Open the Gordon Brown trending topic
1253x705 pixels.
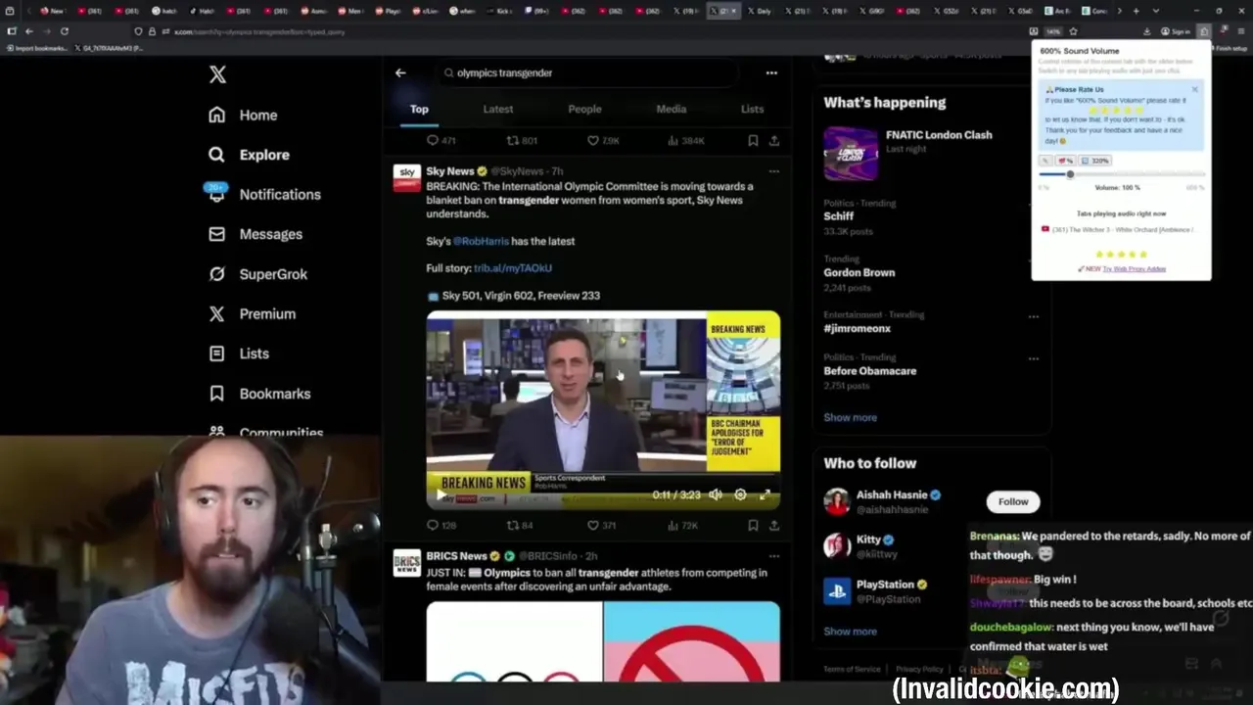tap(859, 272)
